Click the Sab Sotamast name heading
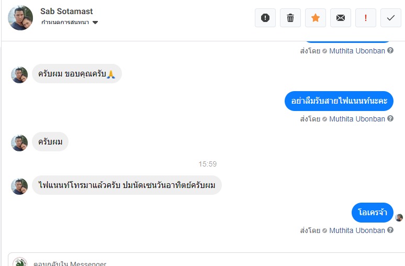The image size is (405, 266). click(x=66, y=11)
